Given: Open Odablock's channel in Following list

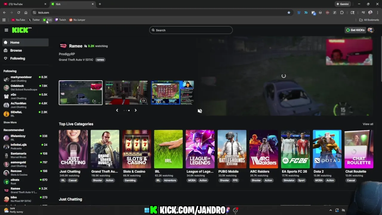Looking at the screenshot, I should 25,87.
